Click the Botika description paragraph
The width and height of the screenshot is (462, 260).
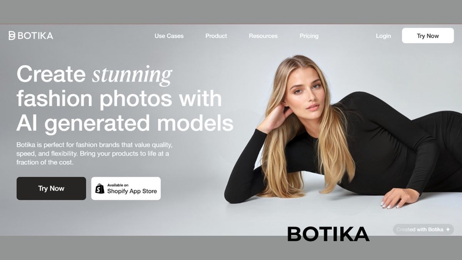95,154
